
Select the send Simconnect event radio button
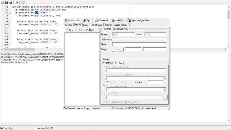pos(104,75)
